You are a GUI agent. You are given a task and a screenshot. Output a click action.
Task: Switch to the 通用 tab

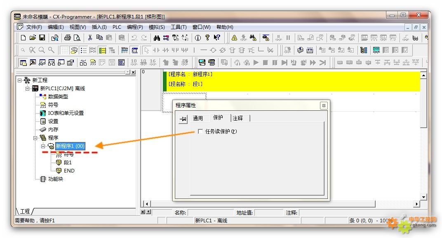click(x=197, y=118)
